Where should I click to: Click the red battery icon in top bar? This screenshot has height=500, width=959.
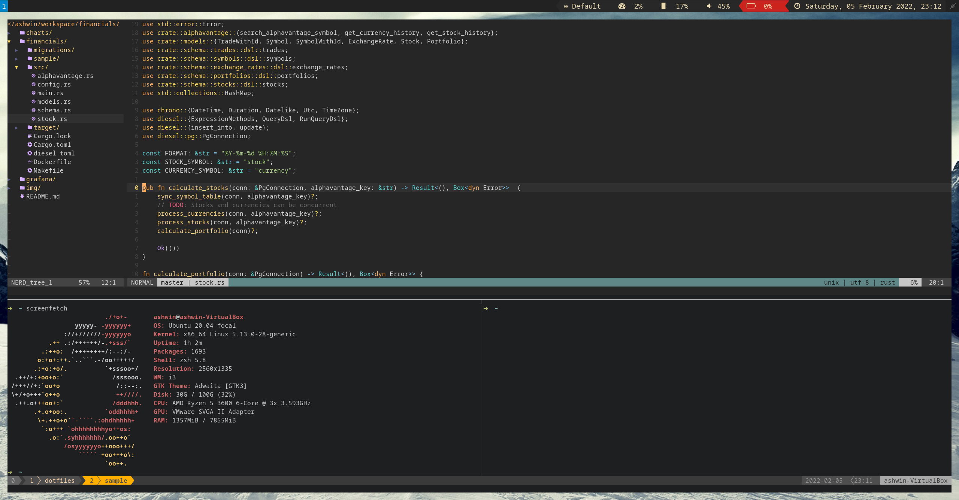pos(751,6)
